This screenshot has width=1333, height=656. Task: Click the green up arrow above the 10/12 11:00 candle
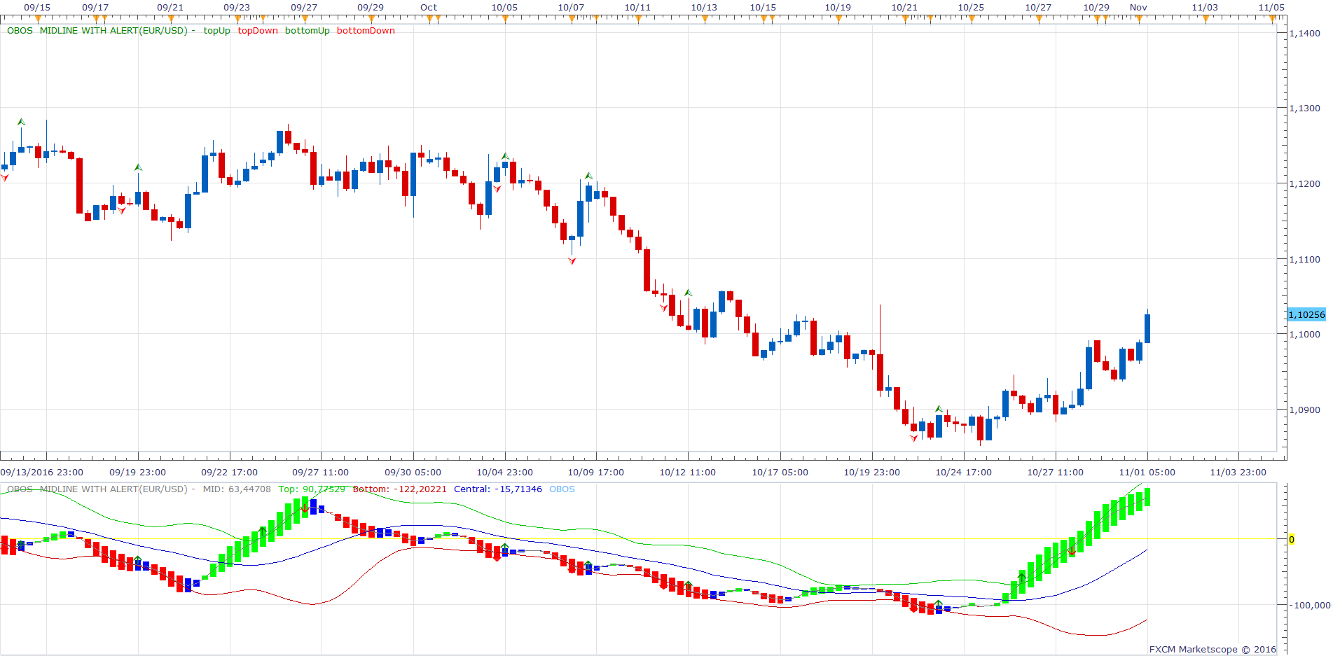(x=688, y=293)
